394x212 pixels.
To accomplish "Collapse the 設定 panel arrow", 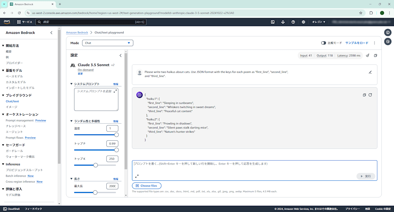I will click(120, 56).
